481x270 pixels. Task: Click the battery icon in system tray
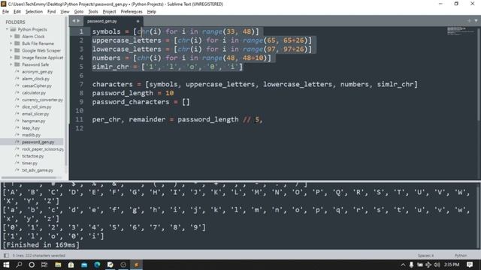(419, 265)
